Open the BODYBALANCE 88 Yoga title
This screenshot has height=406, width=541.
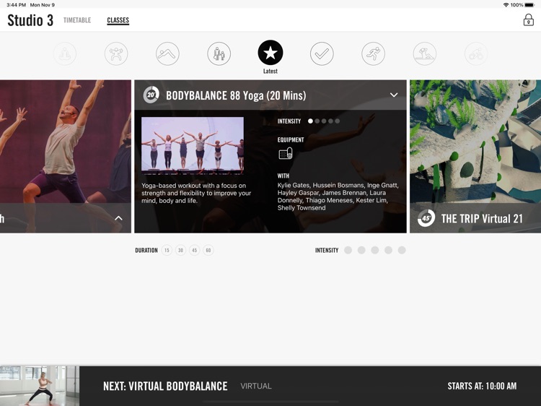(236, 95)
